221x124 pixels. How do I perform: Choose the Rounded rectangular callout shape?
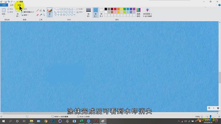click(x=67, y=15)
